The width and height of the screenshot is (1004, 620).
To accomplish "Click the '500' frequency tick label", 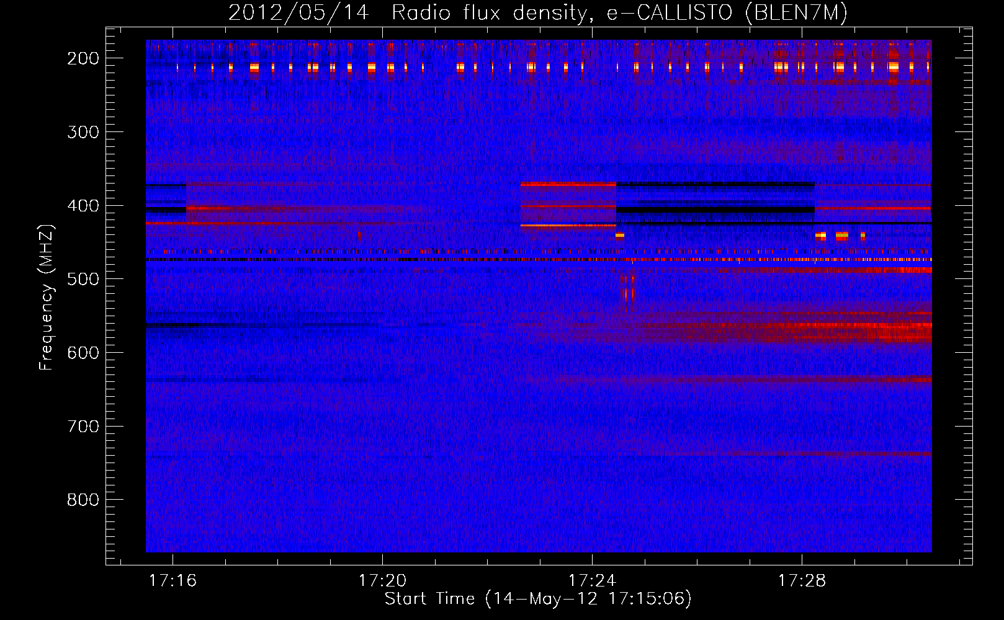I will click(83, 279).
